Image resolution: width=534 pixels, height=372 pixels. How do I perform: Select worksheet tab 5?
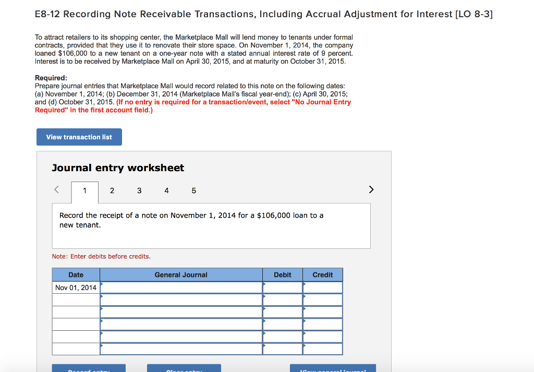tap(193, 190)
